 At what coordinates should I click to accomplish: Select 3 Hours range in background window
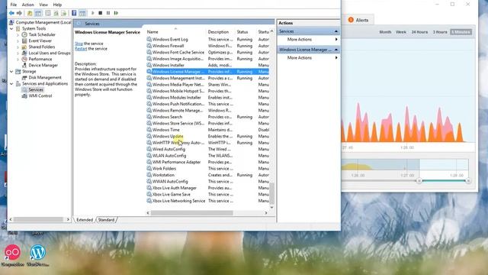tap(440, 32)
